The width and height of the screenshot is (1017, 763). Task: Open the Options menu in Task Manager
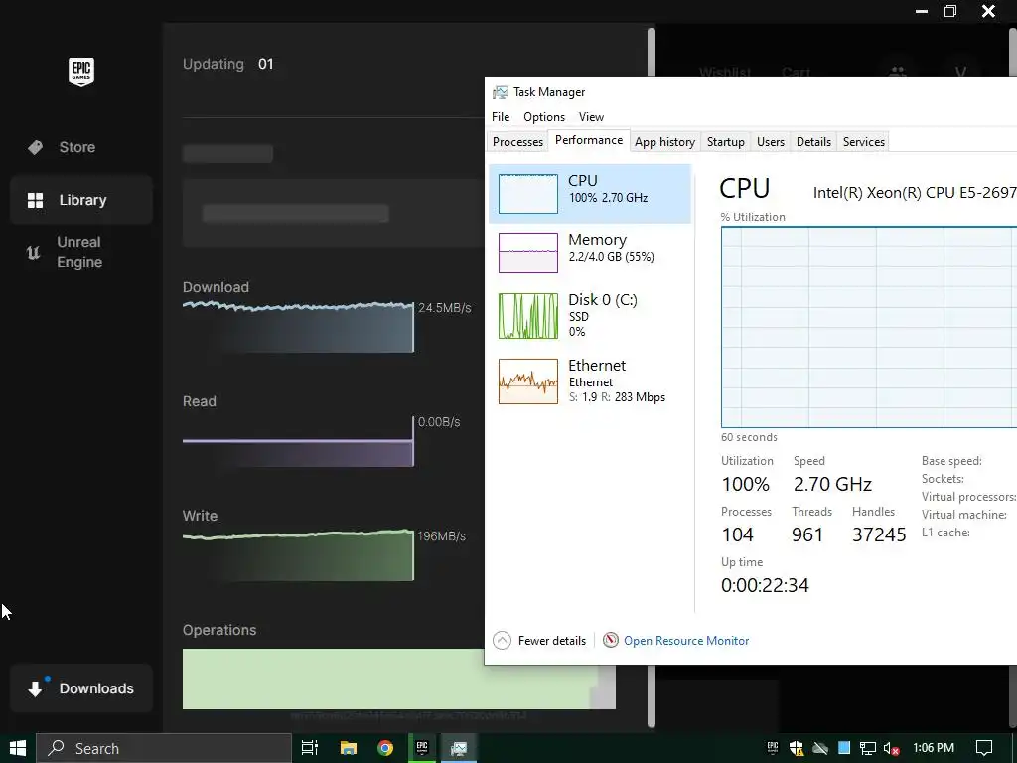click(544, 117)
